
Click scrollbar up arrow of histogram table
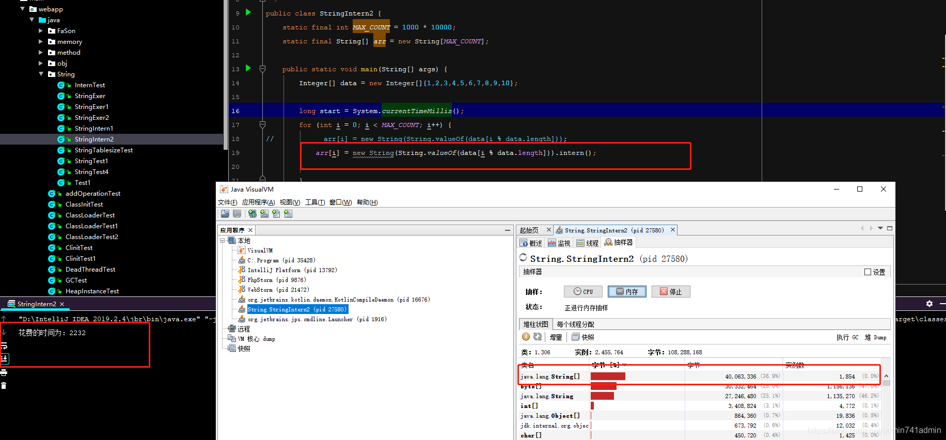pyautogui.click(x=886, y=376)
